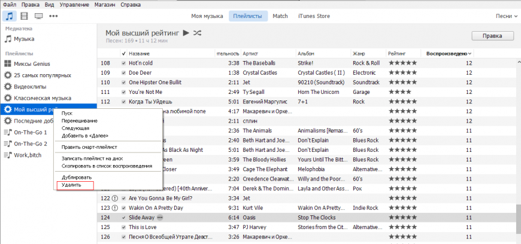Open the more options dots beside Slide Away
Screen dimensions: 521x244
click(x=160, y=217)
